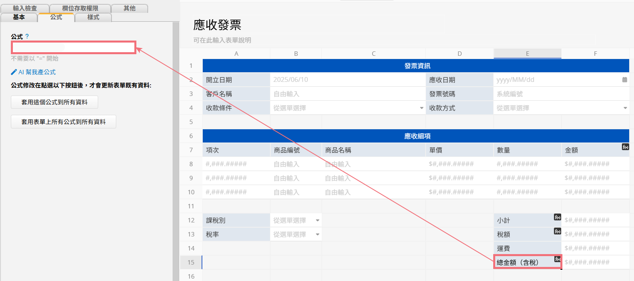The image size is (634, 281).
Task: Select the 公式 tab
Action: tap(56, 17)
